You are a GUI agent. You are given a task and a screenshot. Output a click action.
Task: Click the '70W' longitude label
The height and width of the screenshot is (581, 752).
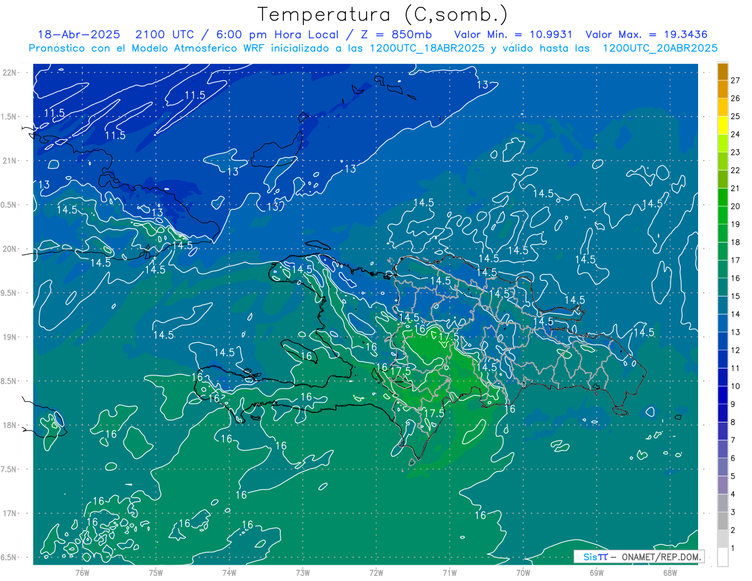pyautogui.click(x=523, y=572)
